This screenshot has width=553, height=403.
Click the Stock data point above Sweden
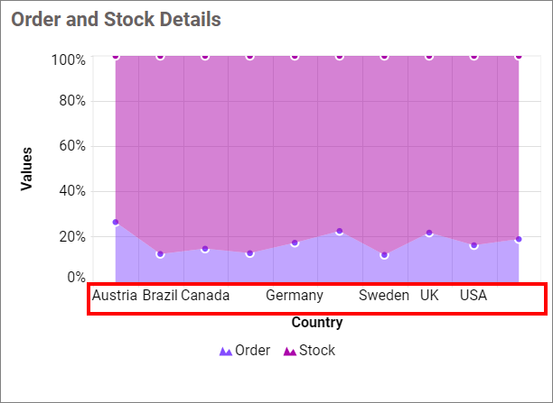[x=384, y=56]
